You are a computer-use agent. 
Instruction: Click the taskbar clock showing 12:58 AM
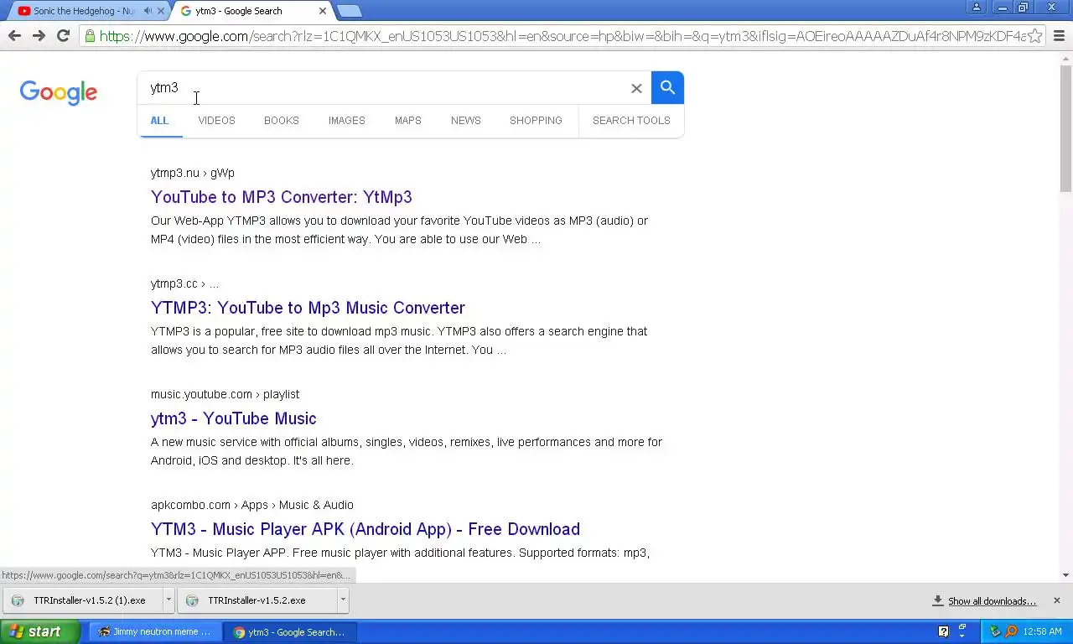point(1042,631)
